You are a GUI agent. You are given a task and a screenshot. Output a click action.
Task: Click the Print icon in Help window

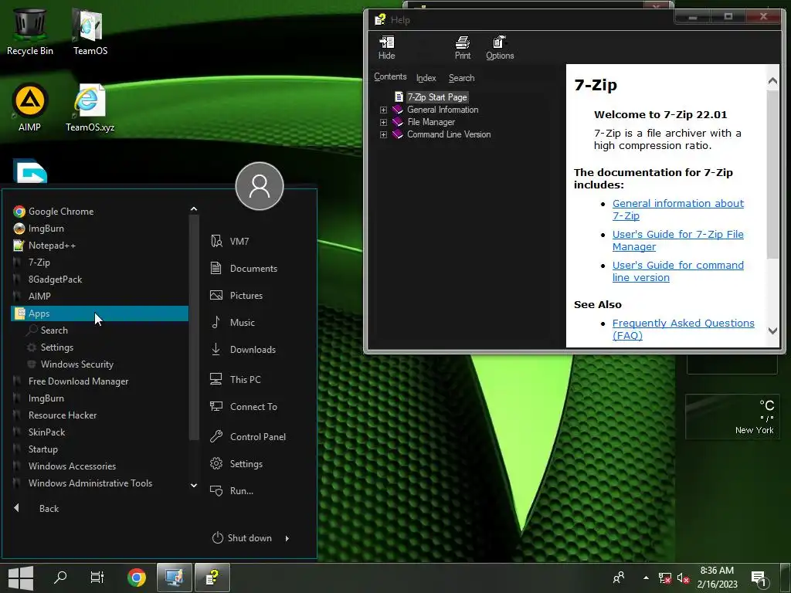(462, 48)
